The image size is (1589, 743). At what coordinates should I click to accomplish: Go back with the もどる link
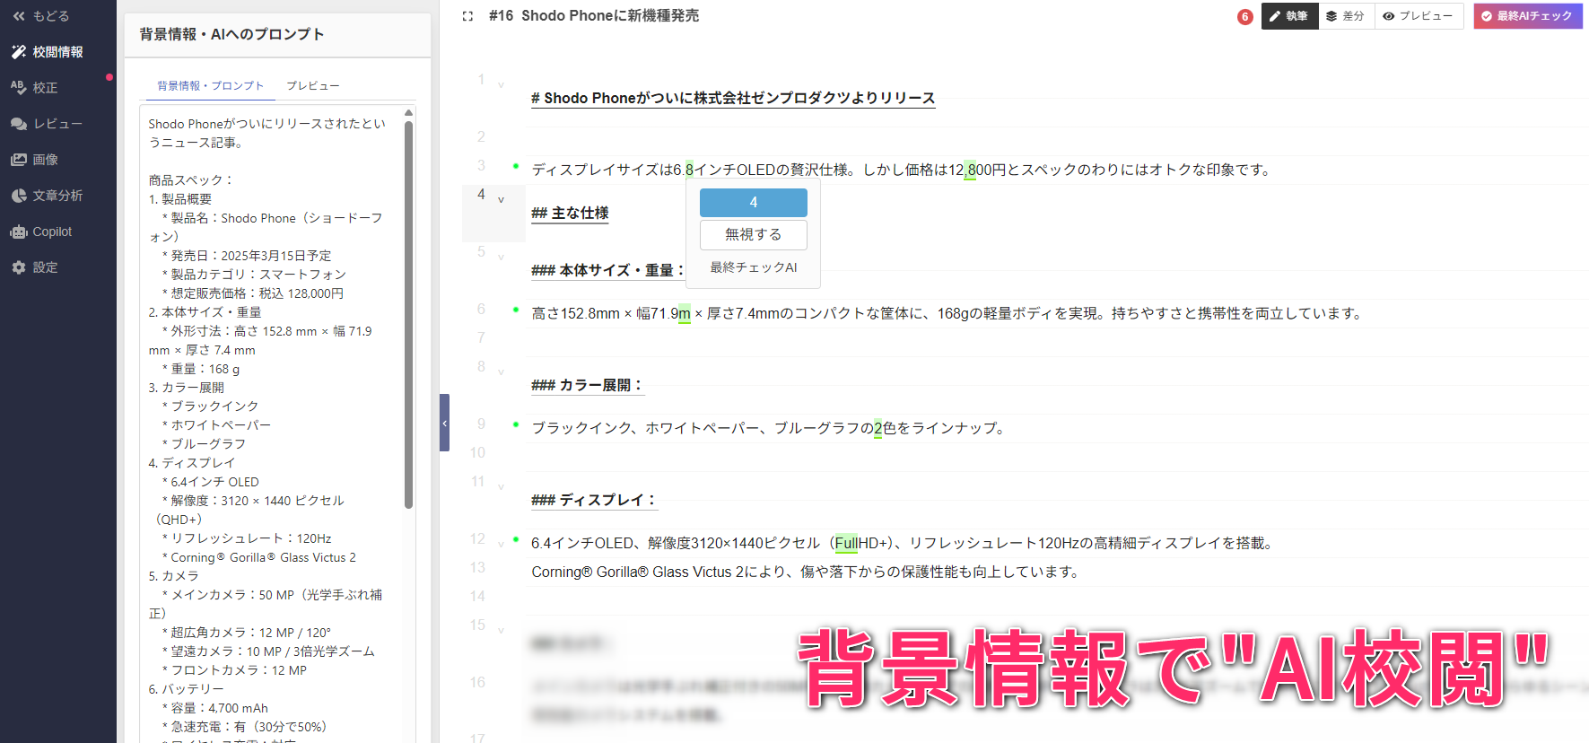tap(40, 16)
